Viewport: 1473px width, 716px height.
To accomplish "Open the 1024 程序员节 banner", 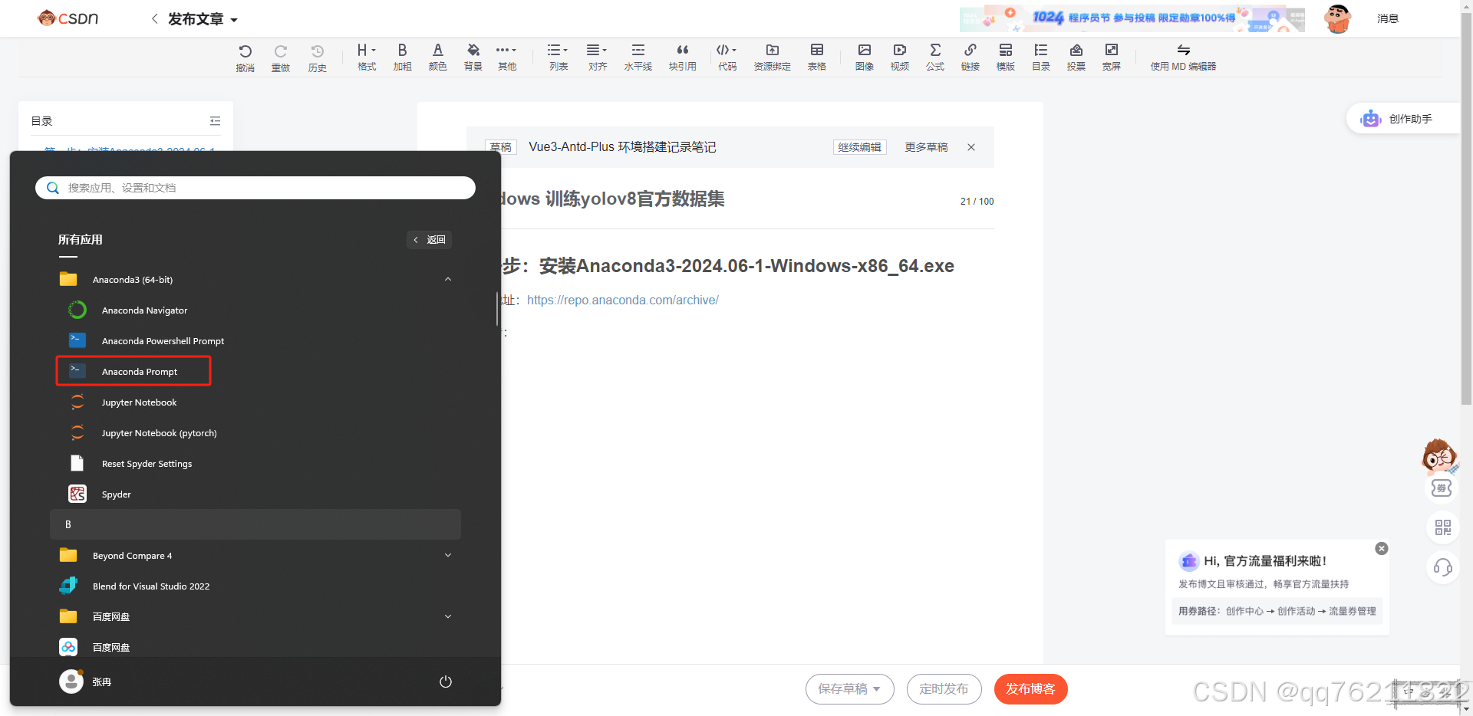I will pyautogui.click(x=1132, y=18).
